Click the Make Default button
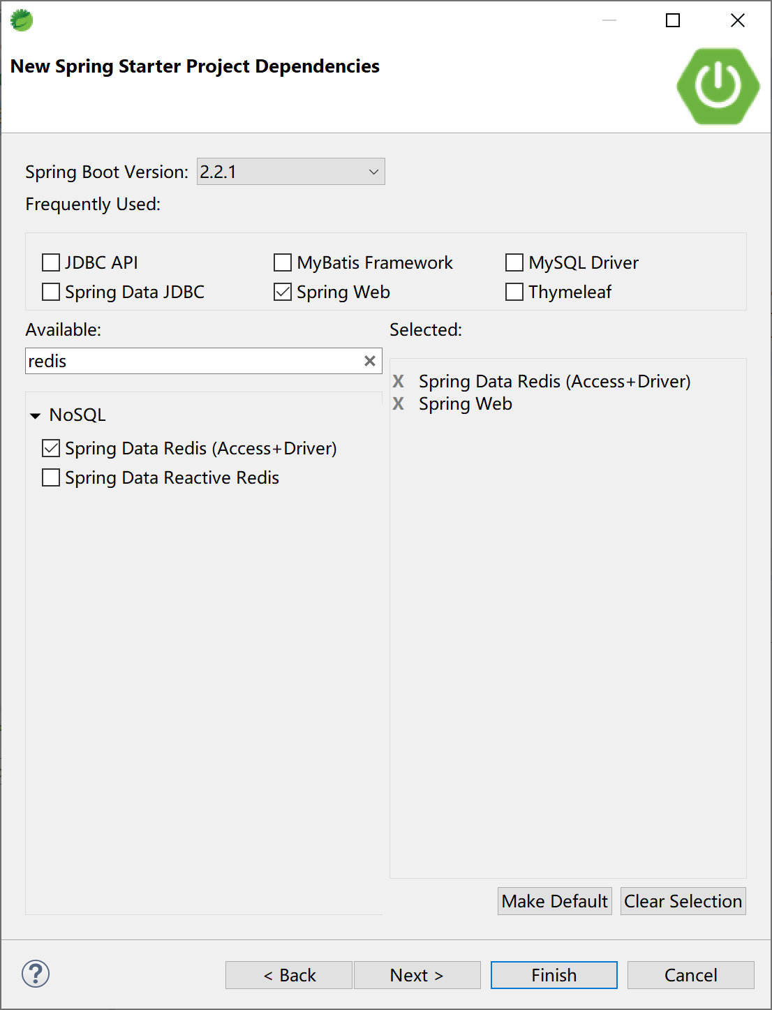The image size is (772, 1010). (x=554, y=901)
